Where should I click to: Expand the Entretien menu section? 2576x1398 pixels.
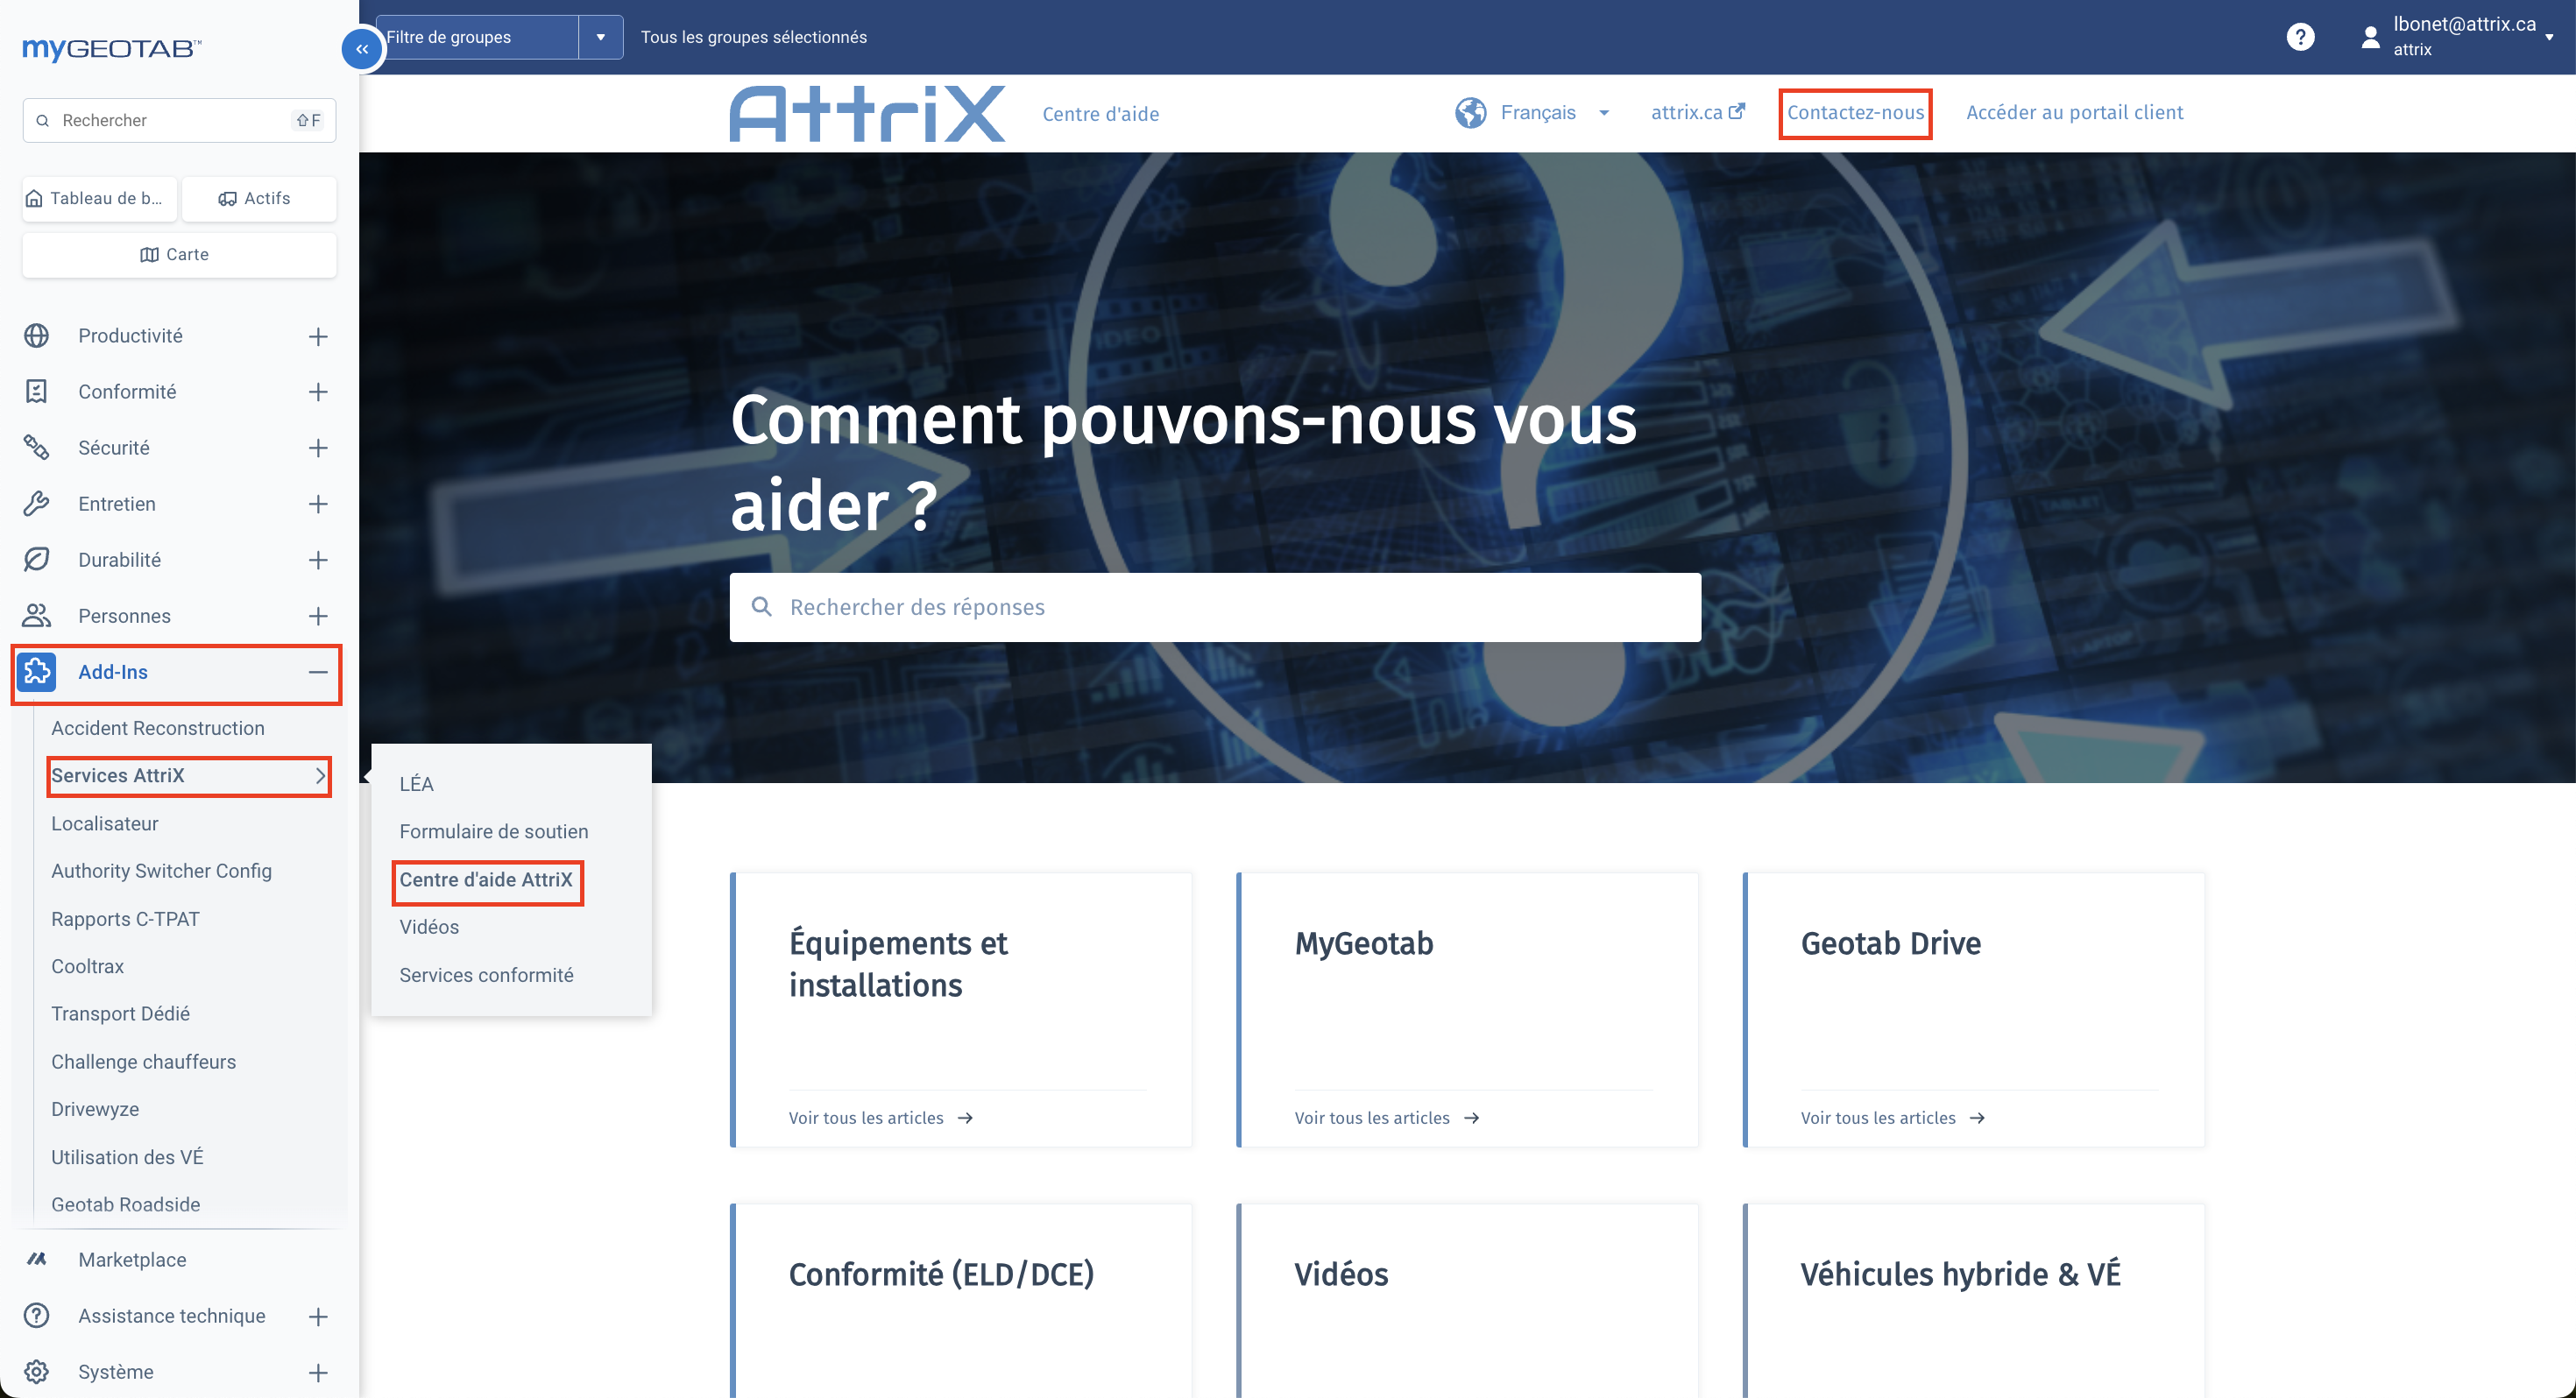(x=318, y=504)
